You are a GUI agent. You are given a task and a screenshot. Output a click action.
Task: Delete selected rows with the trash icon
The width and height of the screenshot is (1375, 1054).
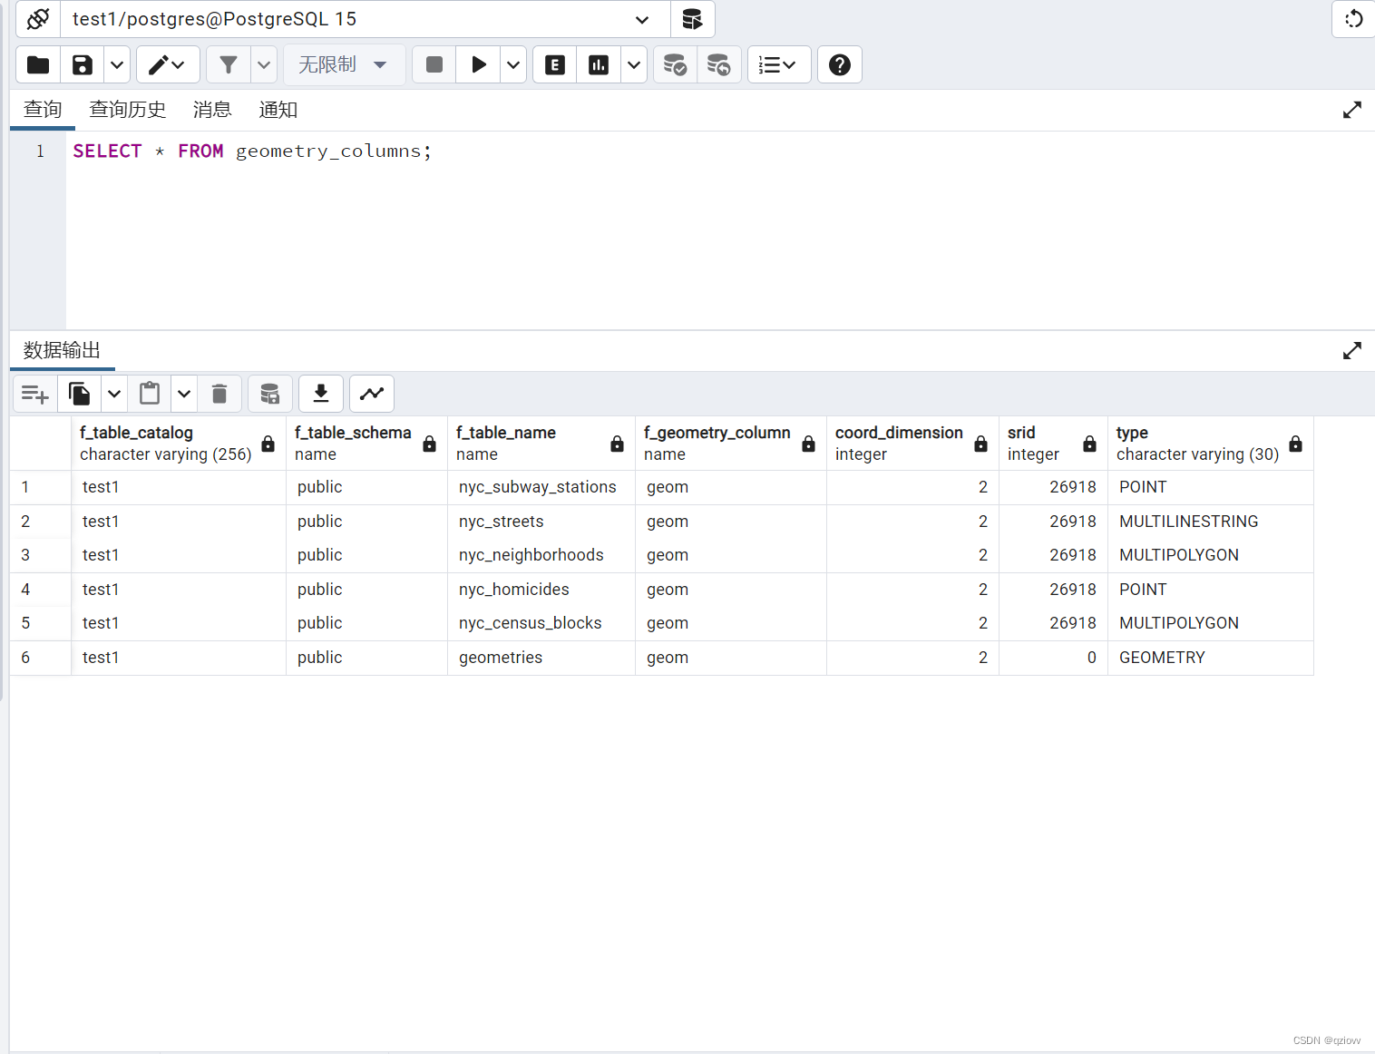219,393
